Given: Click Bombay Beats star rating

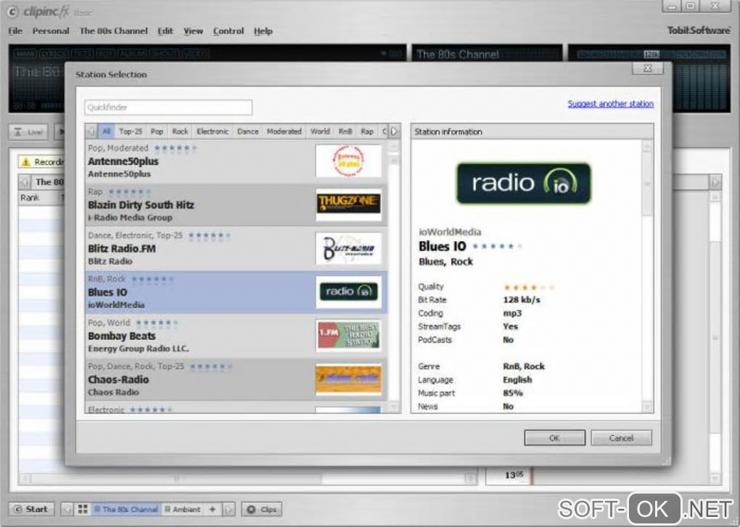Looking at the screenshot, I should click(x=157, y=323).
